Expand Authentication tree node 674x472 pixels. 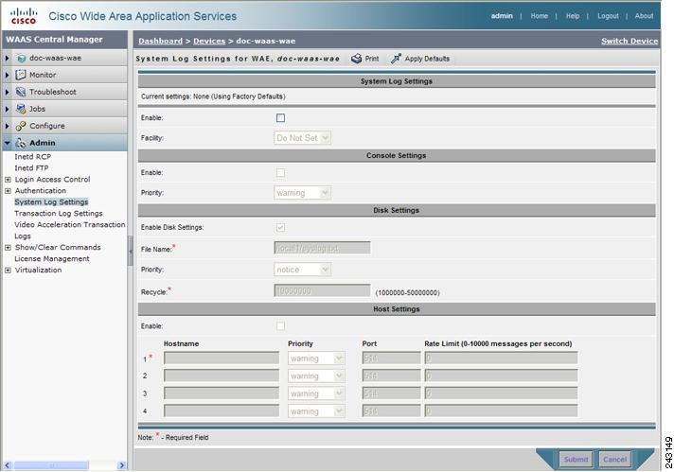click(x=8, y=191)
